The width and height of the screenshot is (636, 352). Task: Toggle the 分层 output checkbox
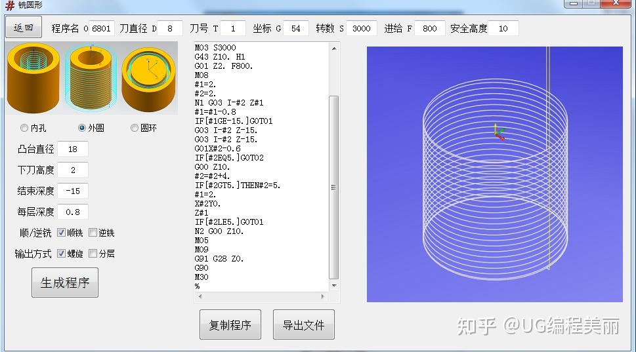point(93,254)
